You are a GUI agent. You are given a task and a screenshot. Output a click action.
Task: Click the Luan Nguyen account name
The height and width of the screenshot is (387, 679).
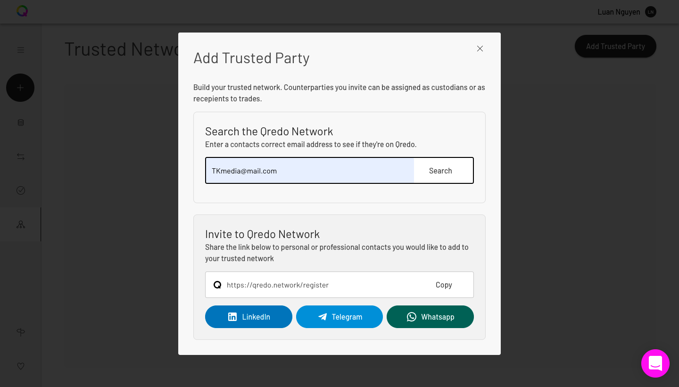click(x=619, y=12)
